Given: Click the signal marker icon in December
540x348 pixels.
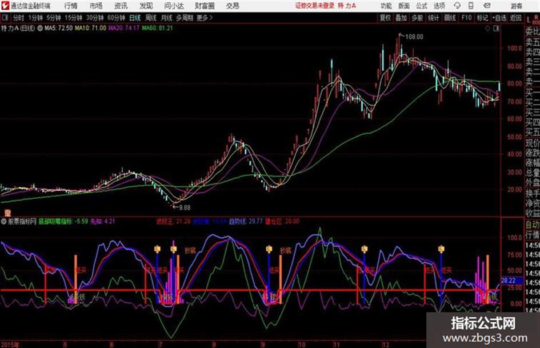Looking at the screenshot, I should [441, 249].
